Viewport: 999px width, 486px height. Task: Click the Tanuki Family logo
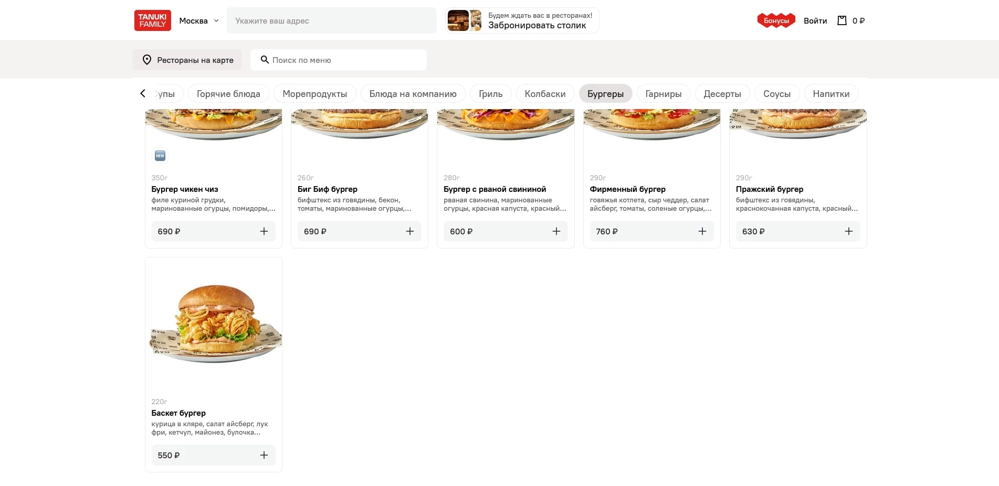tap(152, 20)
